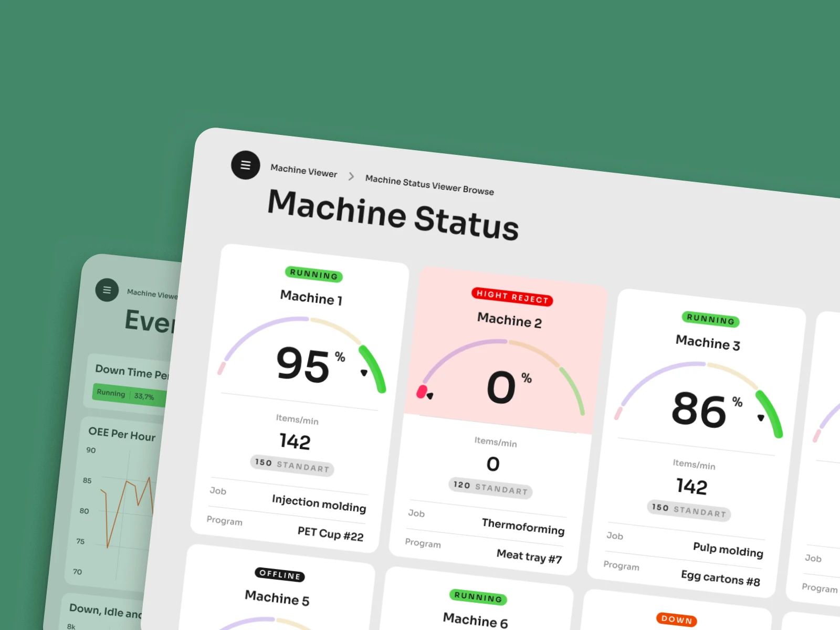Open the Machine 1 card title
840x630 pixels.
(x=311, y=298)
